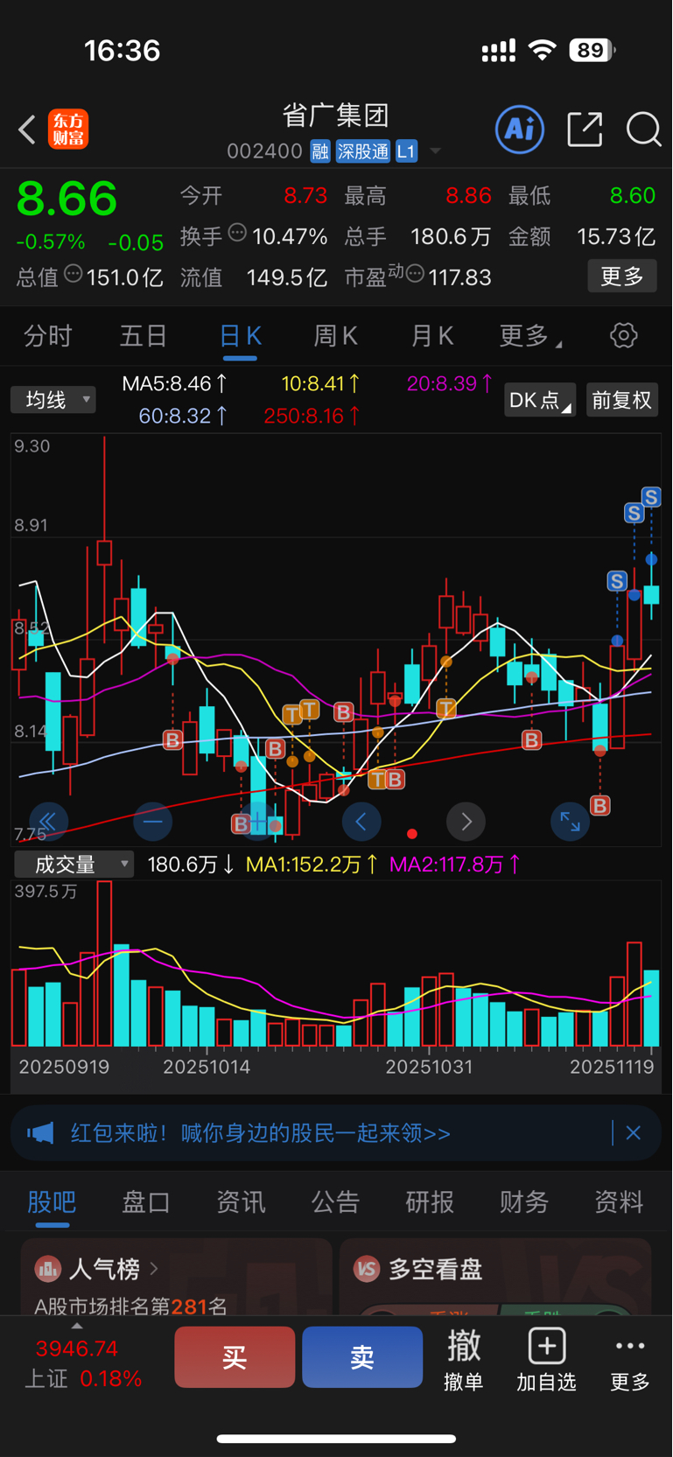Dismiss the 红包 banner with X
Screen dimensions: 673x1457
point(634,1133)
